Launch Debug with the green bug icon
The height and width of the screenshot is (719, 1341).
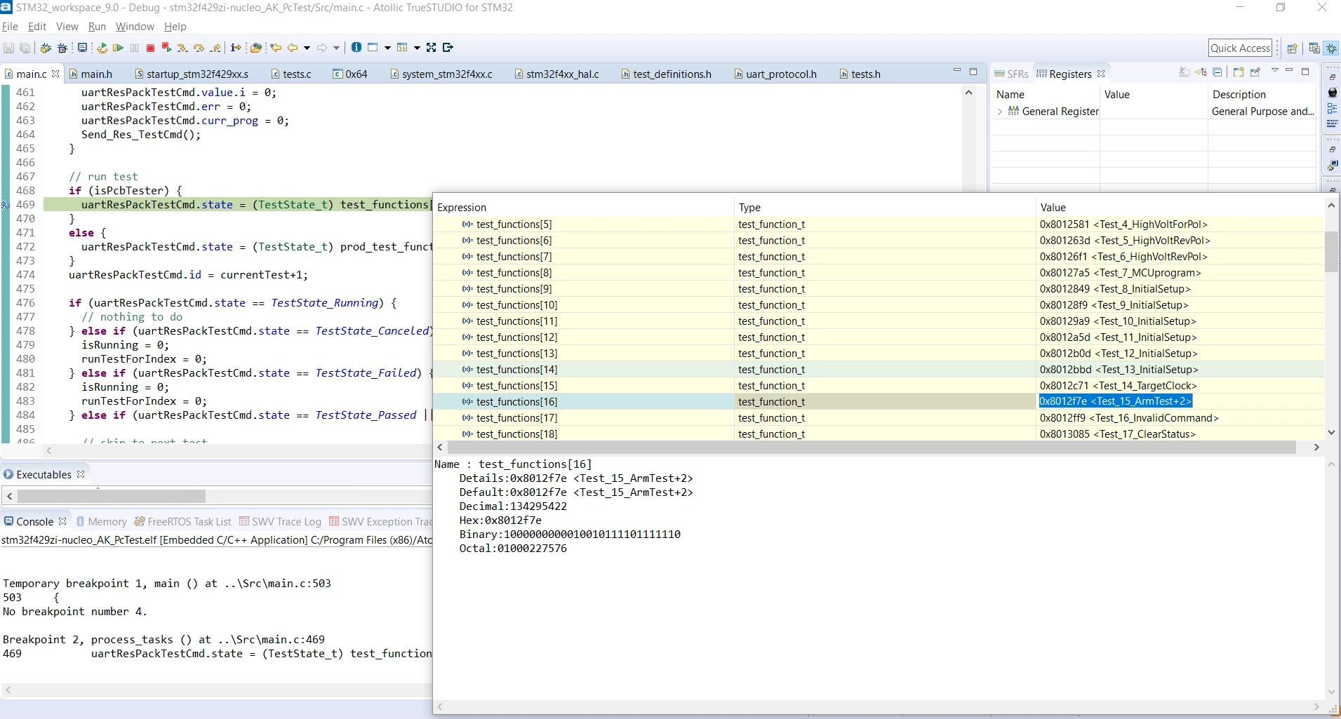(x=46, y=48)
